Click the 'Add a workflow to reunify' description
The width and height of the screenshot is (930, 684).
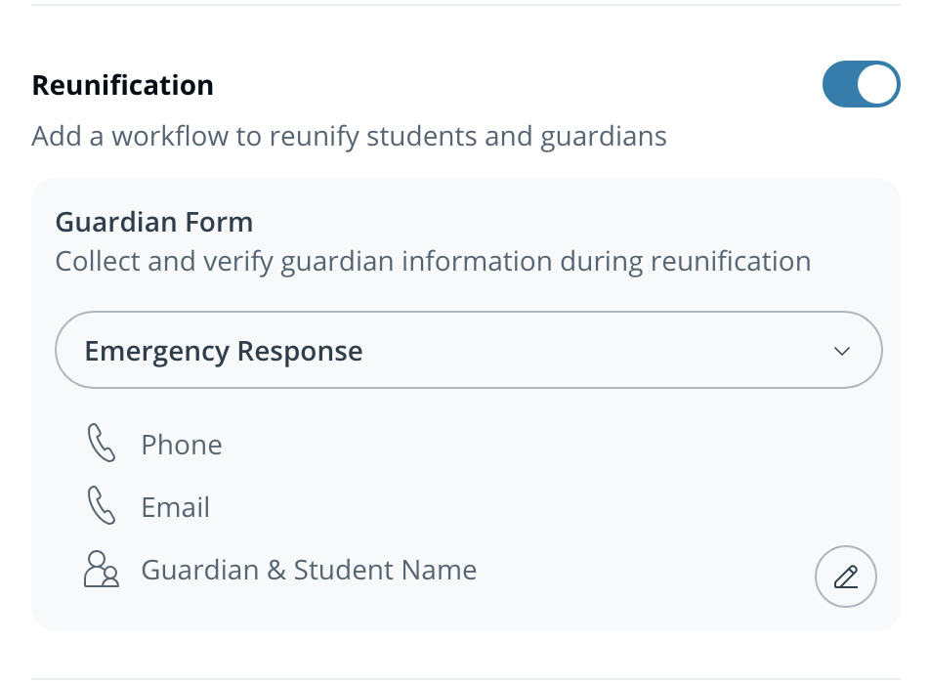tap(349, 136)
